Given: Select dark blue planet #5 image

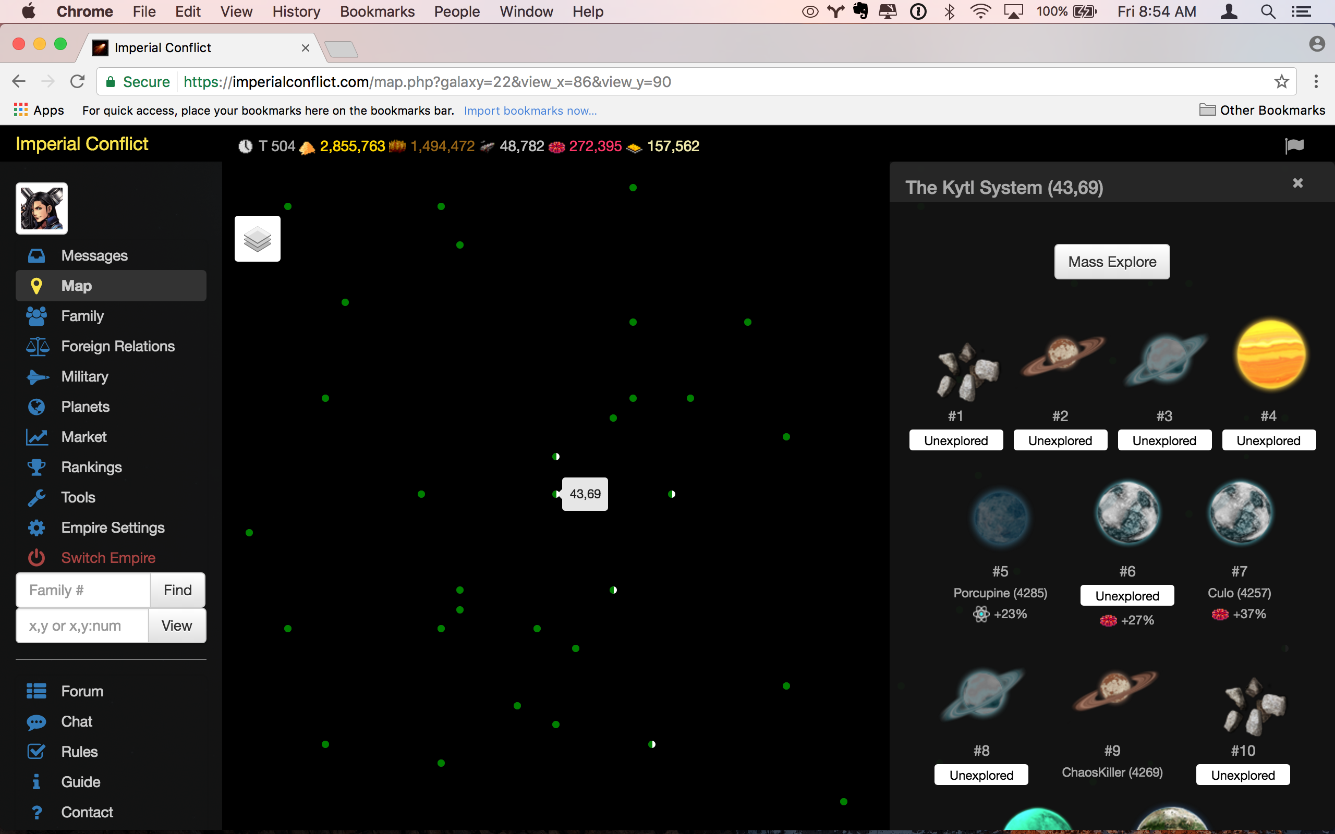Looking at the screenshot, I should point(1000,518).
